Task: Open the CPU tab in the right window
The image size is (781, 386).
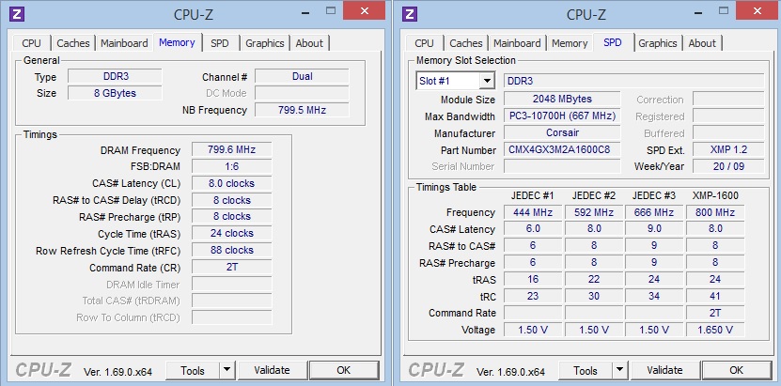Action: 425,43
